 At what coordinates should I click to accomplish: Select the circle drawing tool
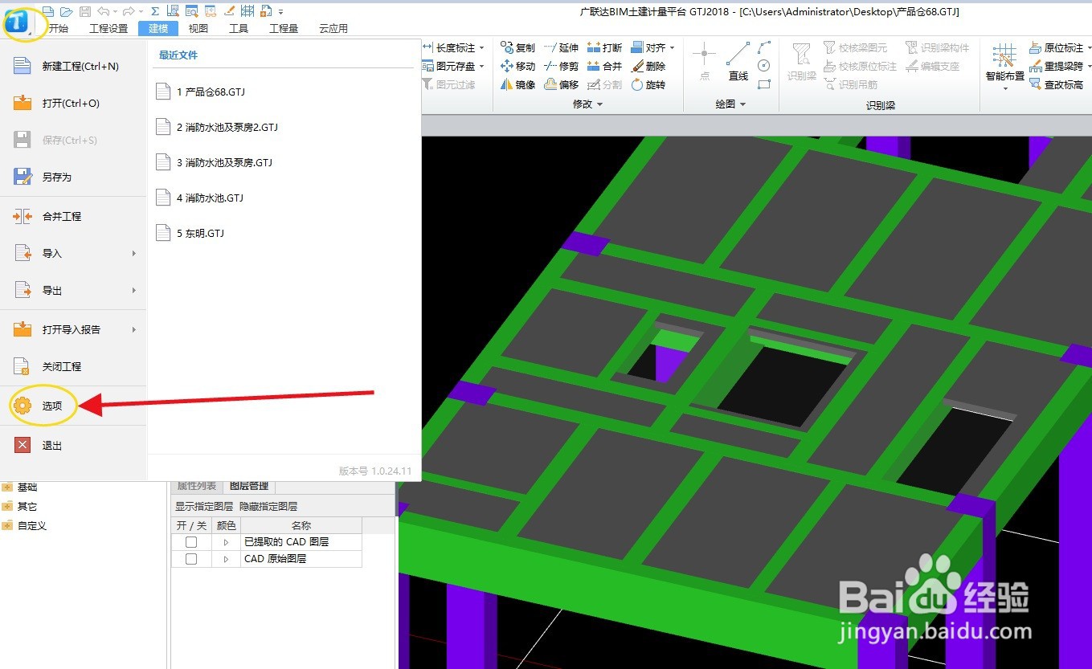[764, 66]
